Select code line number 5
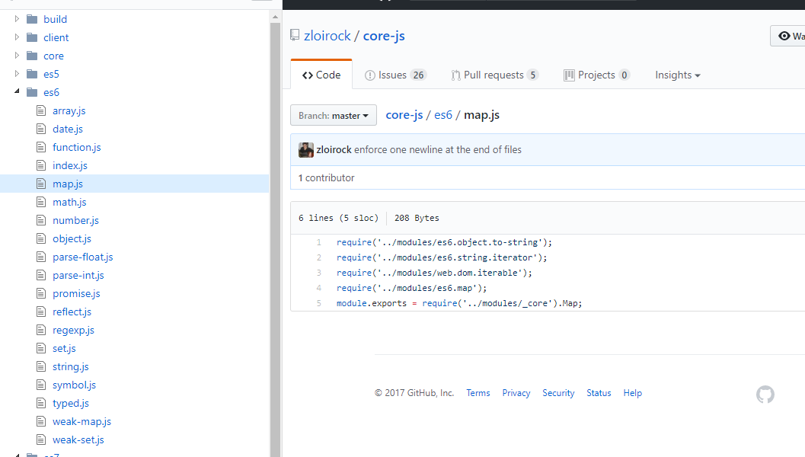 [x=319, y=303]
